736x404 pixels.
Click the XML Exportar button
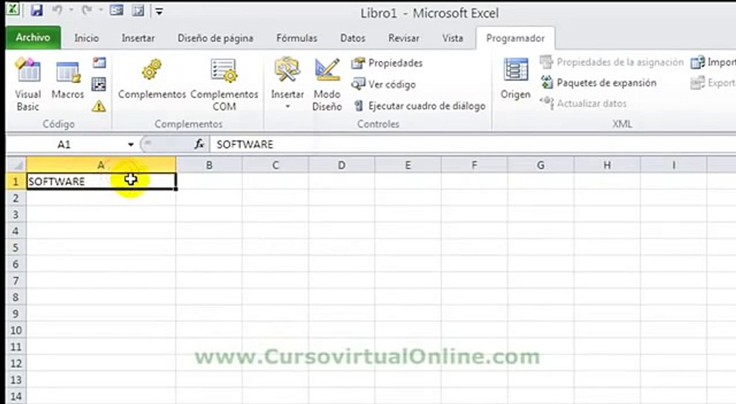point(713,83)
